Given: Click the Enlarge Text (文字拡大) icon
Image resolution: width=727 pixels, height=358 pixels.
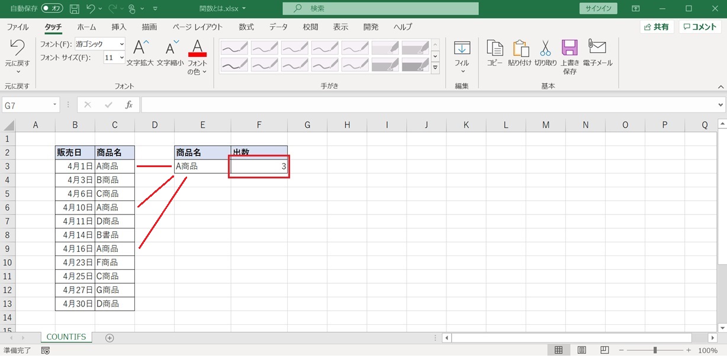Looking at the screenshot, I should point(141,48).
